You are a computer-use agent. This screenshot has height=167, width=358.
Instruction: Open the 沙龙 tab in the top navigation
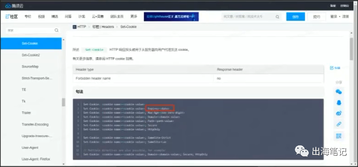[81, 17]
